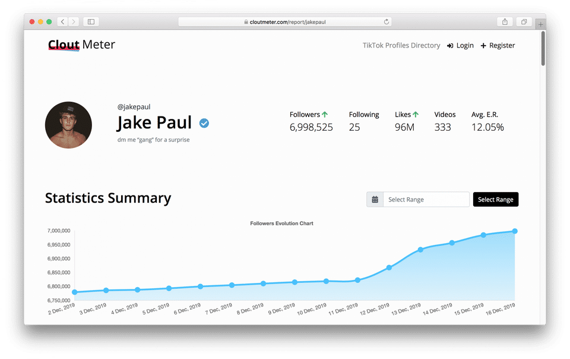Click the 7 Dec, 2019 chart data point

[x=232, y=285]
